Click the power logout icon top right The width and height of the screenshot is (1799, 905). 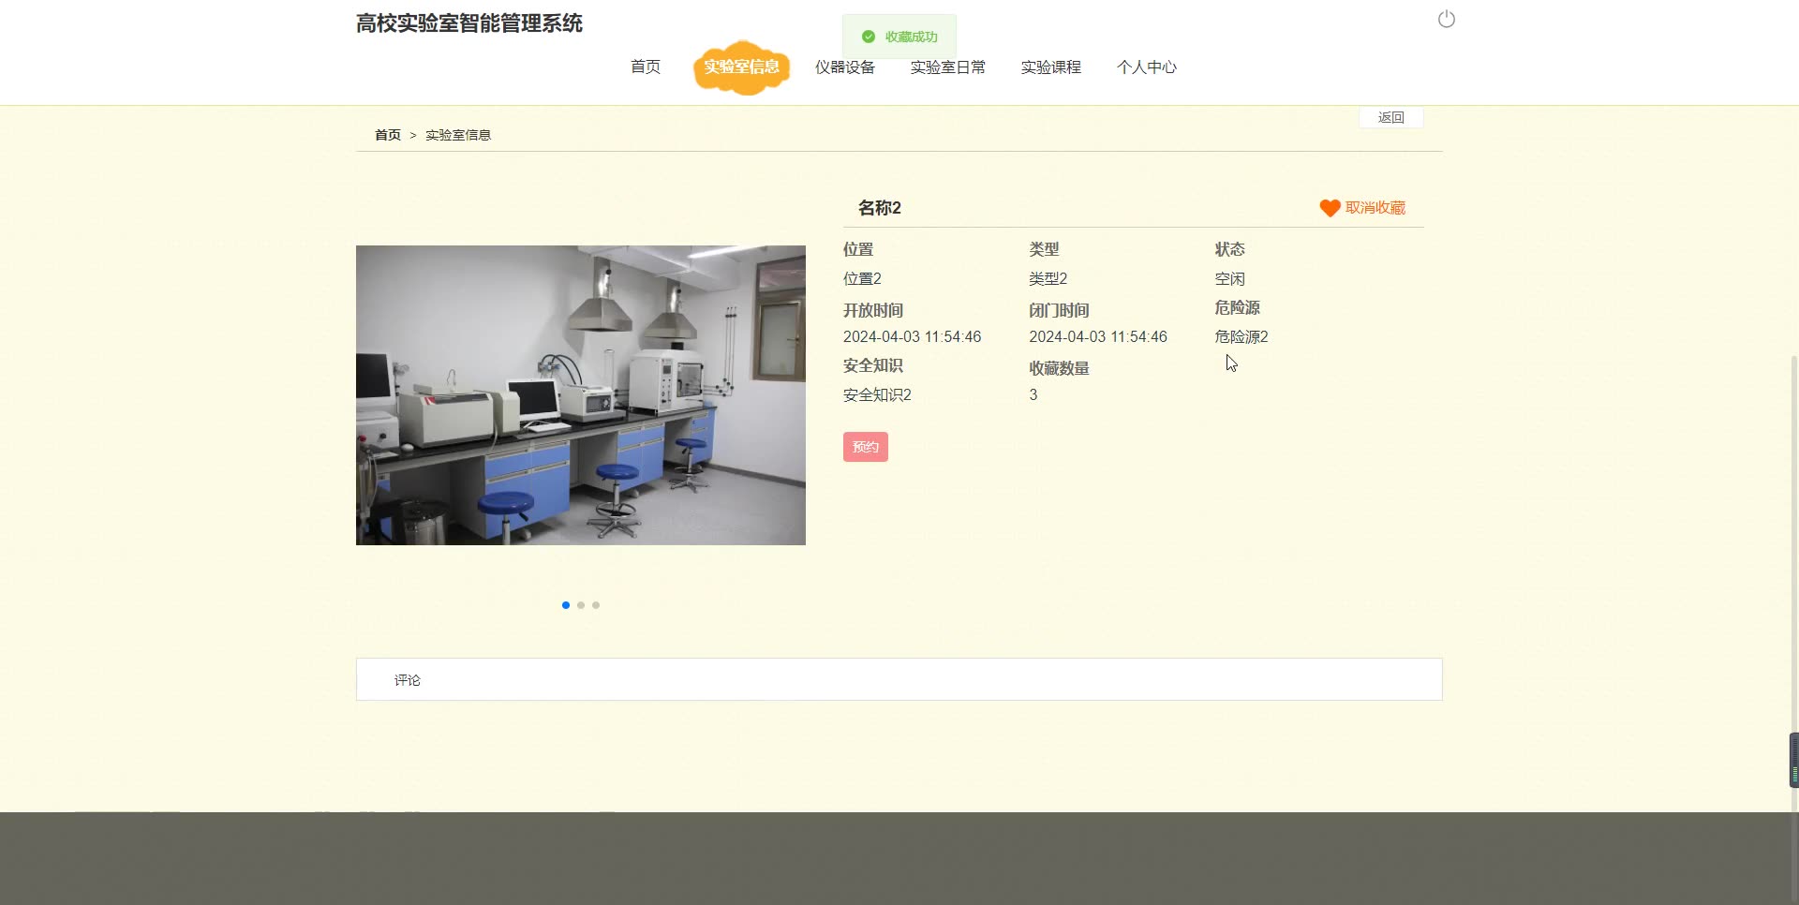point(1446,19)
